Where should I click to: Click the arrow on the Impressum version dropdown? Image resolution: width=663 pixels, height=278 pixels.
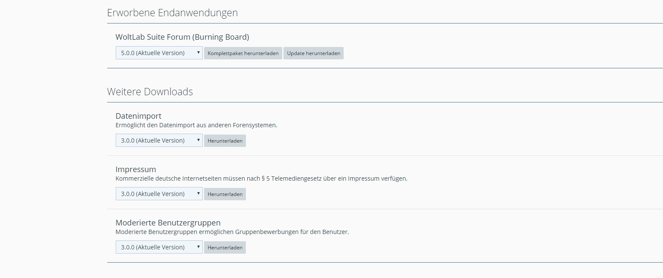coord(199,194)
